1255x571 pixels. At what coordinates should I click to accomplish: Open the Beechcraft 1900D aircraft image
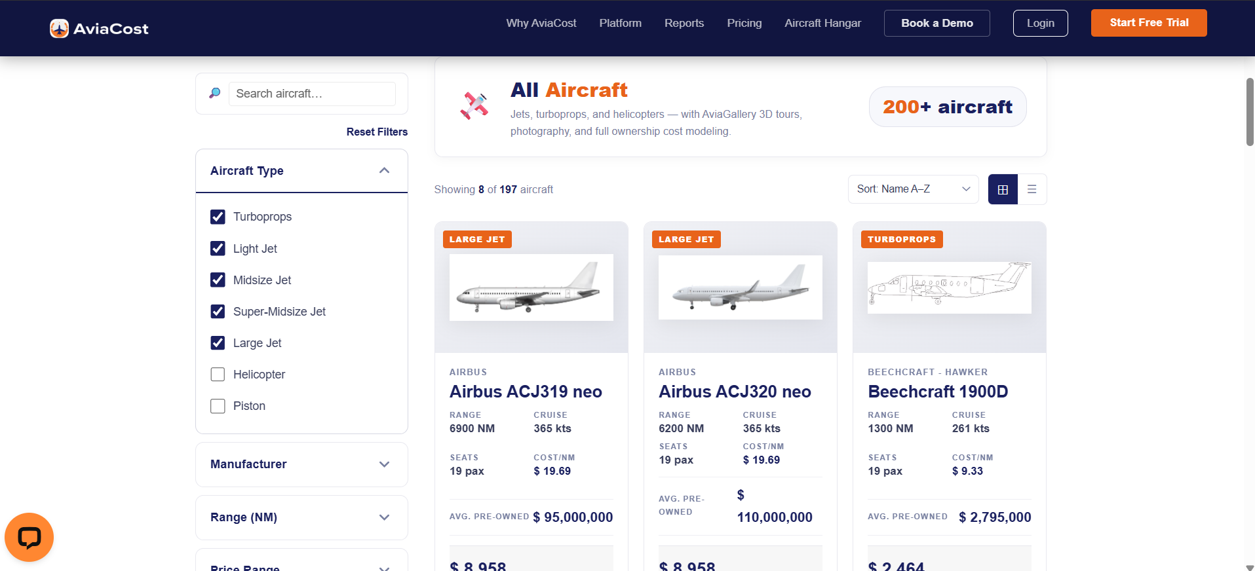(950, 287)
